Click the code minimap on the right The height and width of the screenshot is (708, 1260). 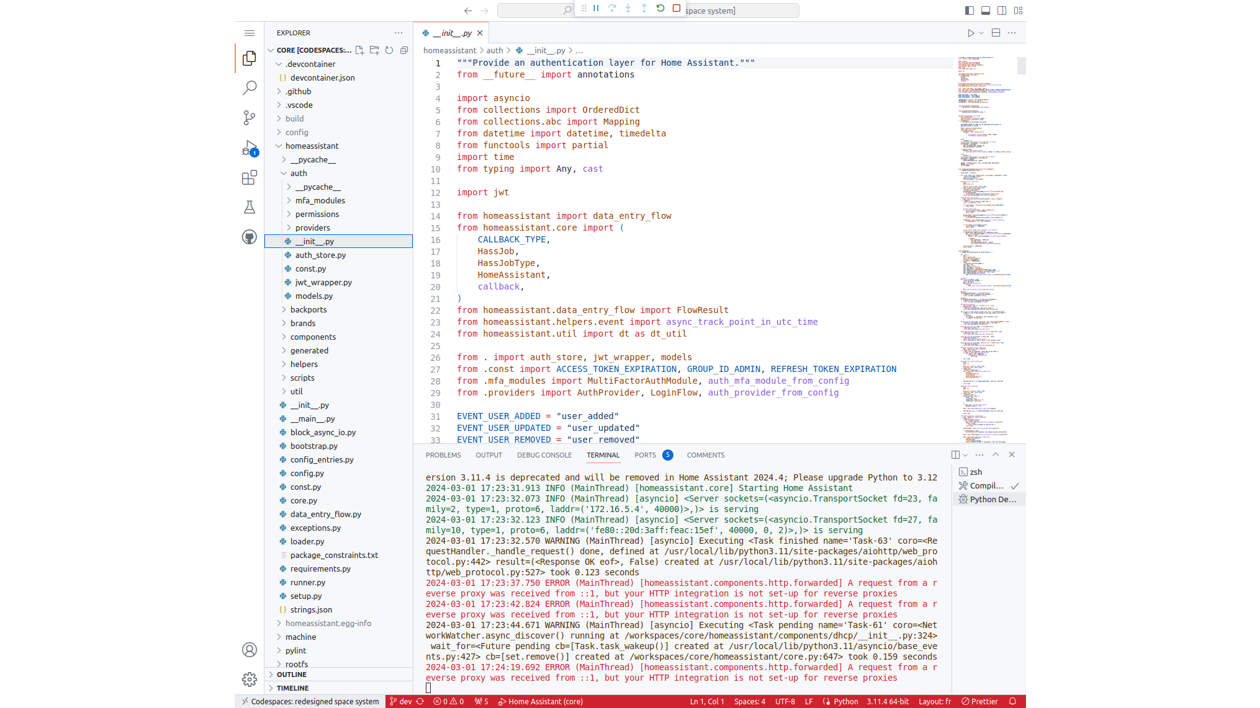[x=984, y=248]
